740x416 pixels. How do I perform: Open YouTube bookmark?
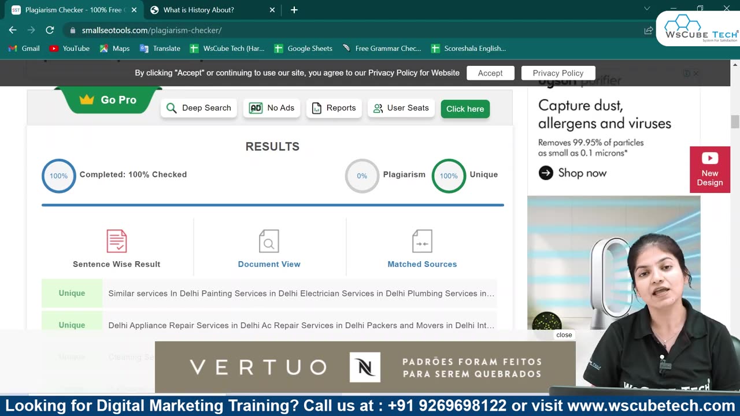click(x=69, y=49)
